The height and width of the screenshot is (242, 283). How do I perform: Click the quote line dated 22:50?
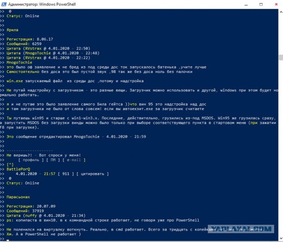48,49
